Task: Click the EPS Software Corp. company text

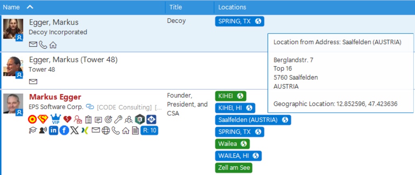Action: [56, 107]
